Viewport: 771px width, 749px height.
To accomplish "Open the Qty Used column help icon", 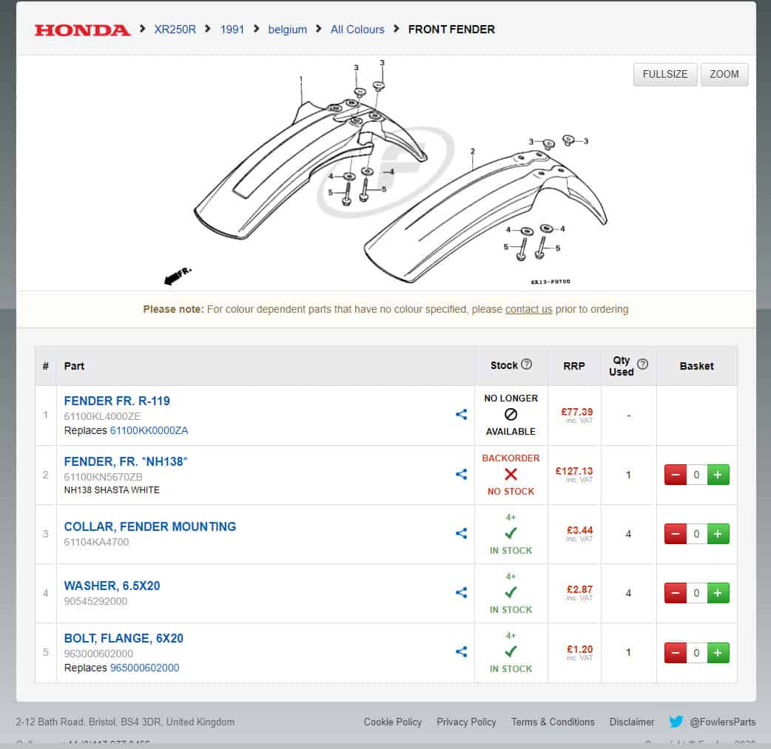I will coord(642,365).
